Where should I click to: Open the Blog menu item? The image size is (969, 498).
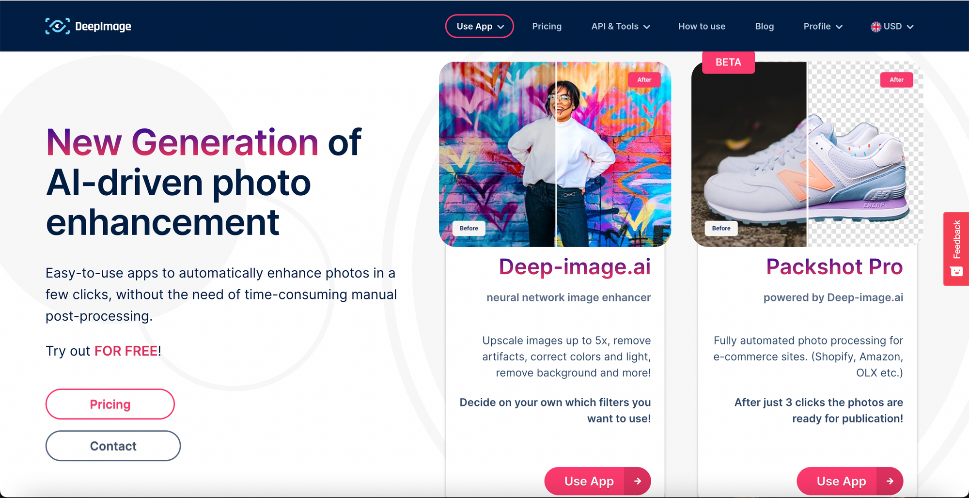tap(764, 26)
